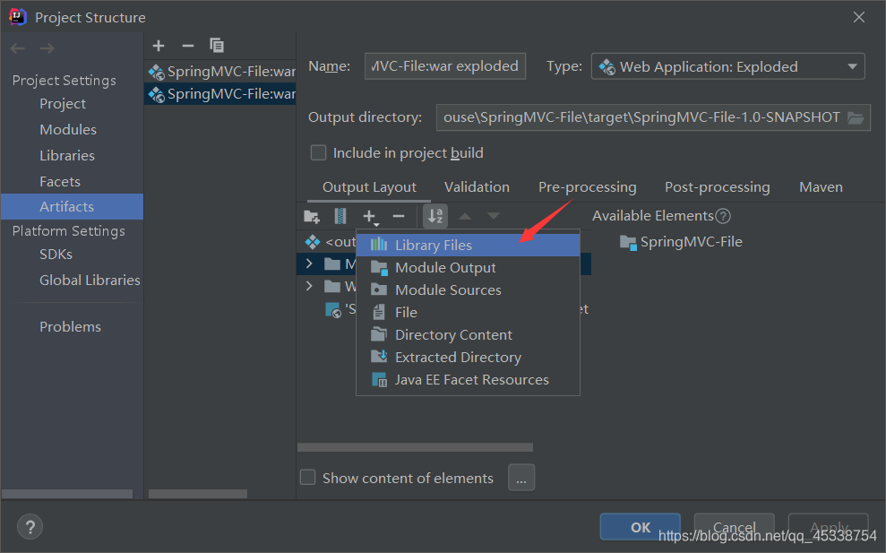
Task: Enable Include in project build checkbox
Action: click(318, 152)
